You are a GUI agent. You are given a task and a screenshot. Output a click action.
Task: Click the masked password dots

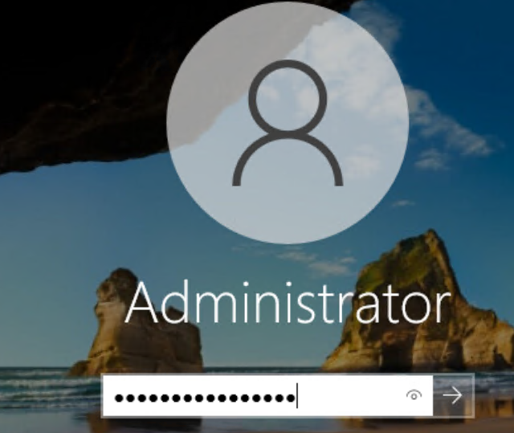point(205,398)
